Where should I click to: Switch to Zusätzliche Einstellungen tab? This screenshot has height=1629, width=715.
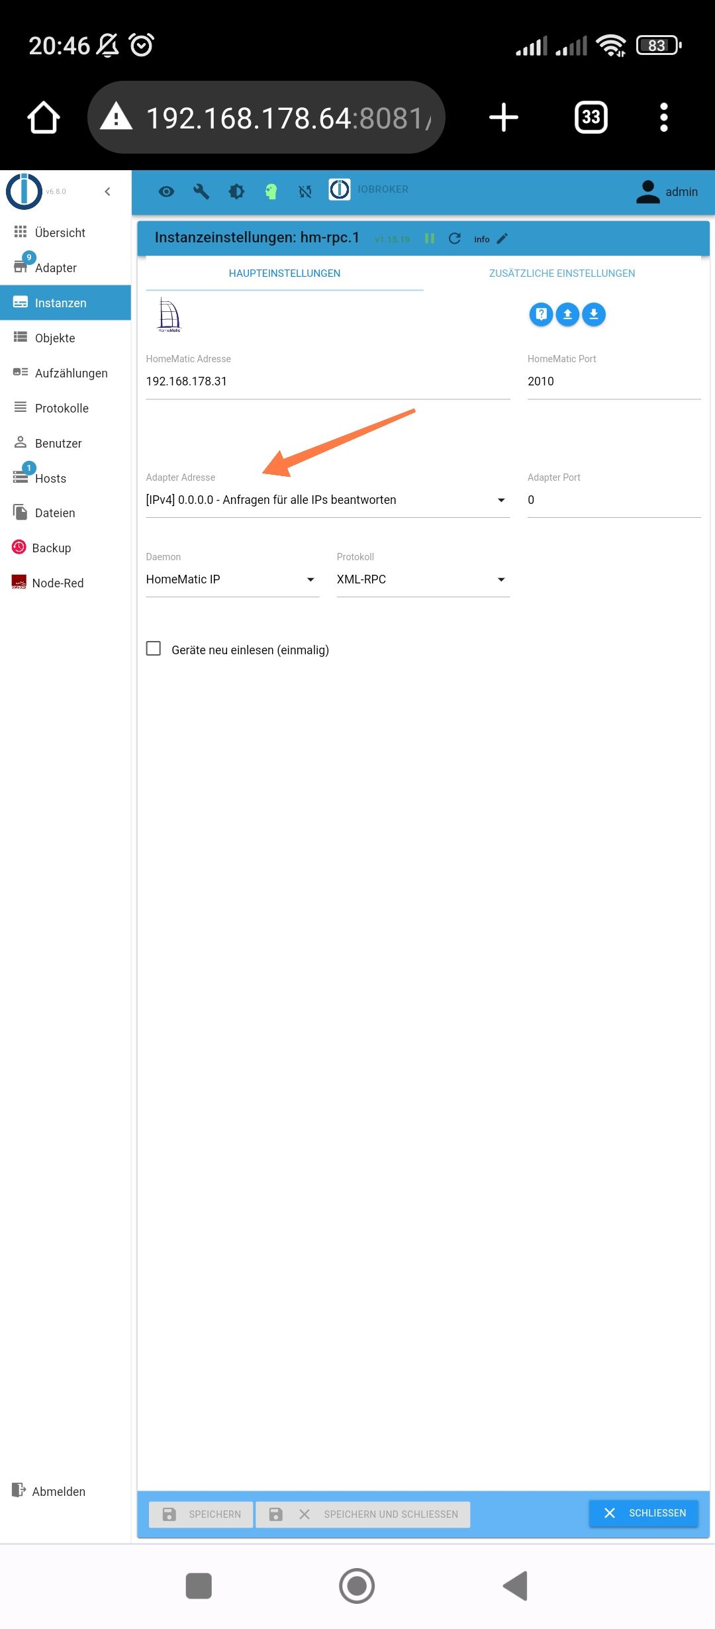(x=561, y=273)
